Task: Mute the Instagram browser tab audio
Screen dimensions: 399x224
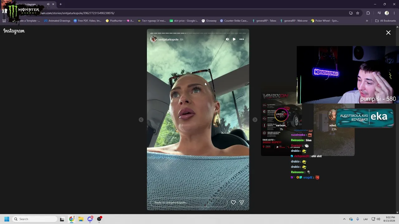Action: [x=48, y=4]
